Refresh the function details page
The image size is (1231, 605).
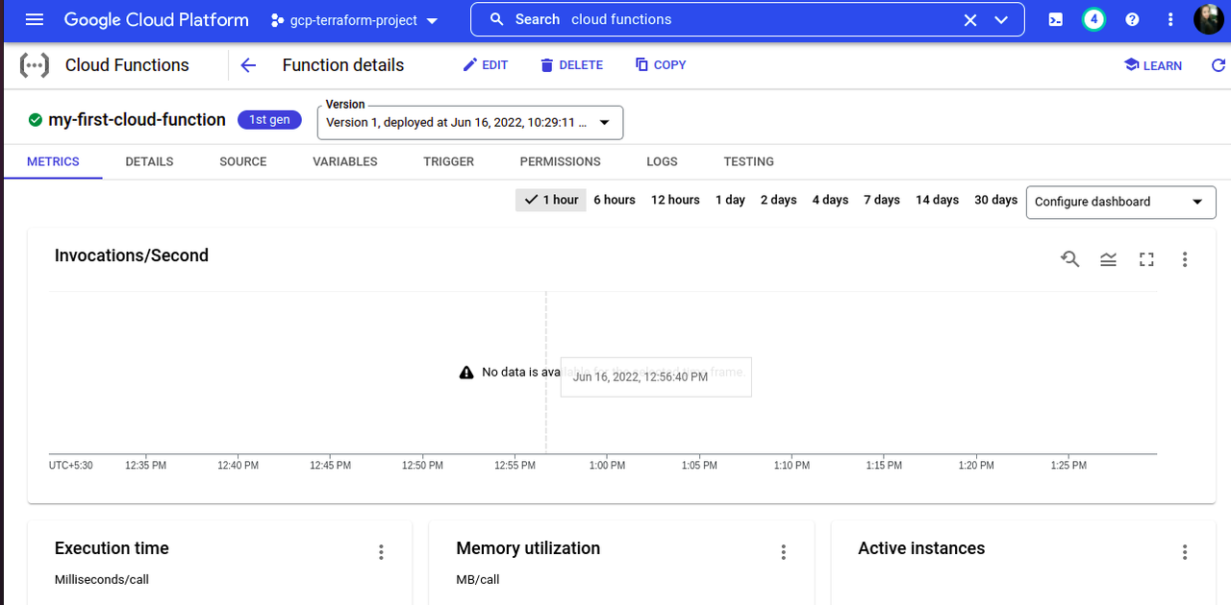1218,65
